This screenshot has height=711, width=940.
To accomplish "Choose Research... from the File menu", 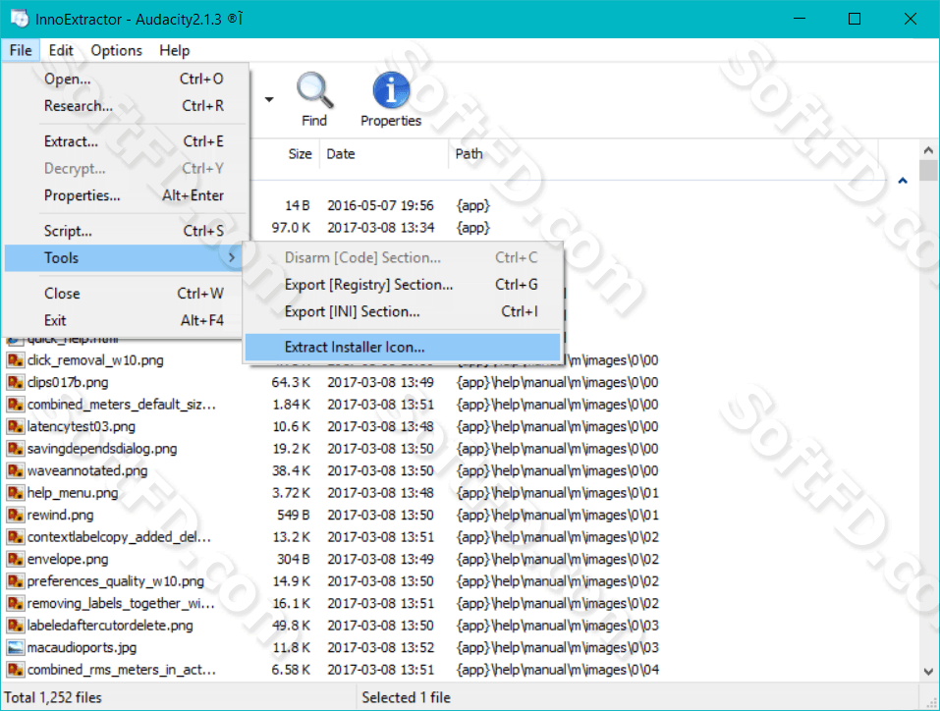I will click(126, 106).
